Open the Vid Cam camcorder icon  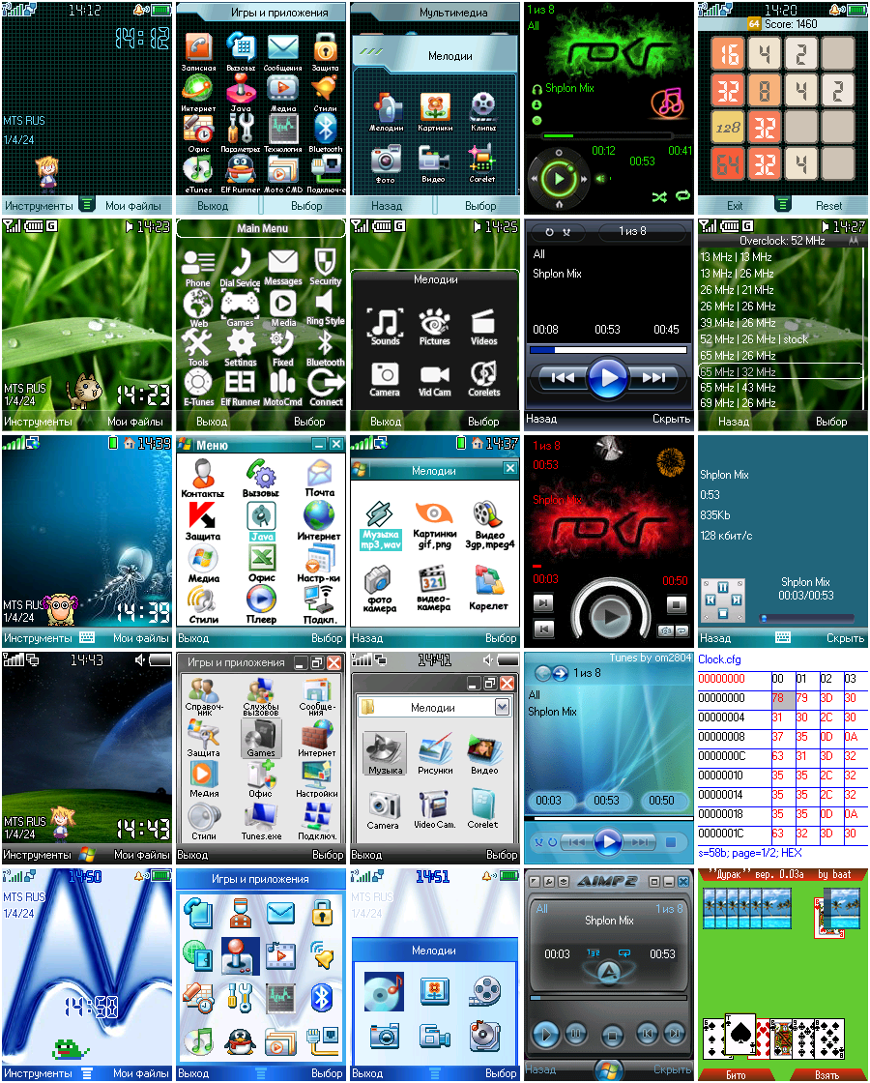(x=435, y=373)
